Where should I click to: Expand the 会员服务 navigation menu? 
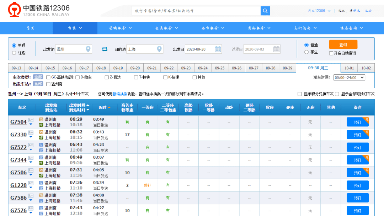(166, 28)
